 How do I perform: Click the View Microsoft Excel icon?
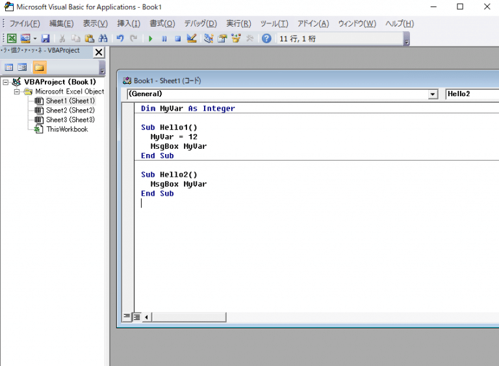12,38
